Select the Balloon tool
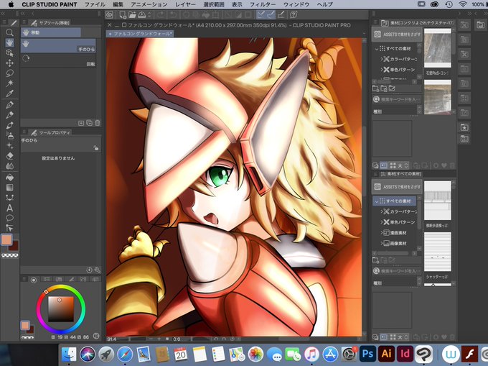The height and width of the screenshot is (366, 488). point(9,218)
